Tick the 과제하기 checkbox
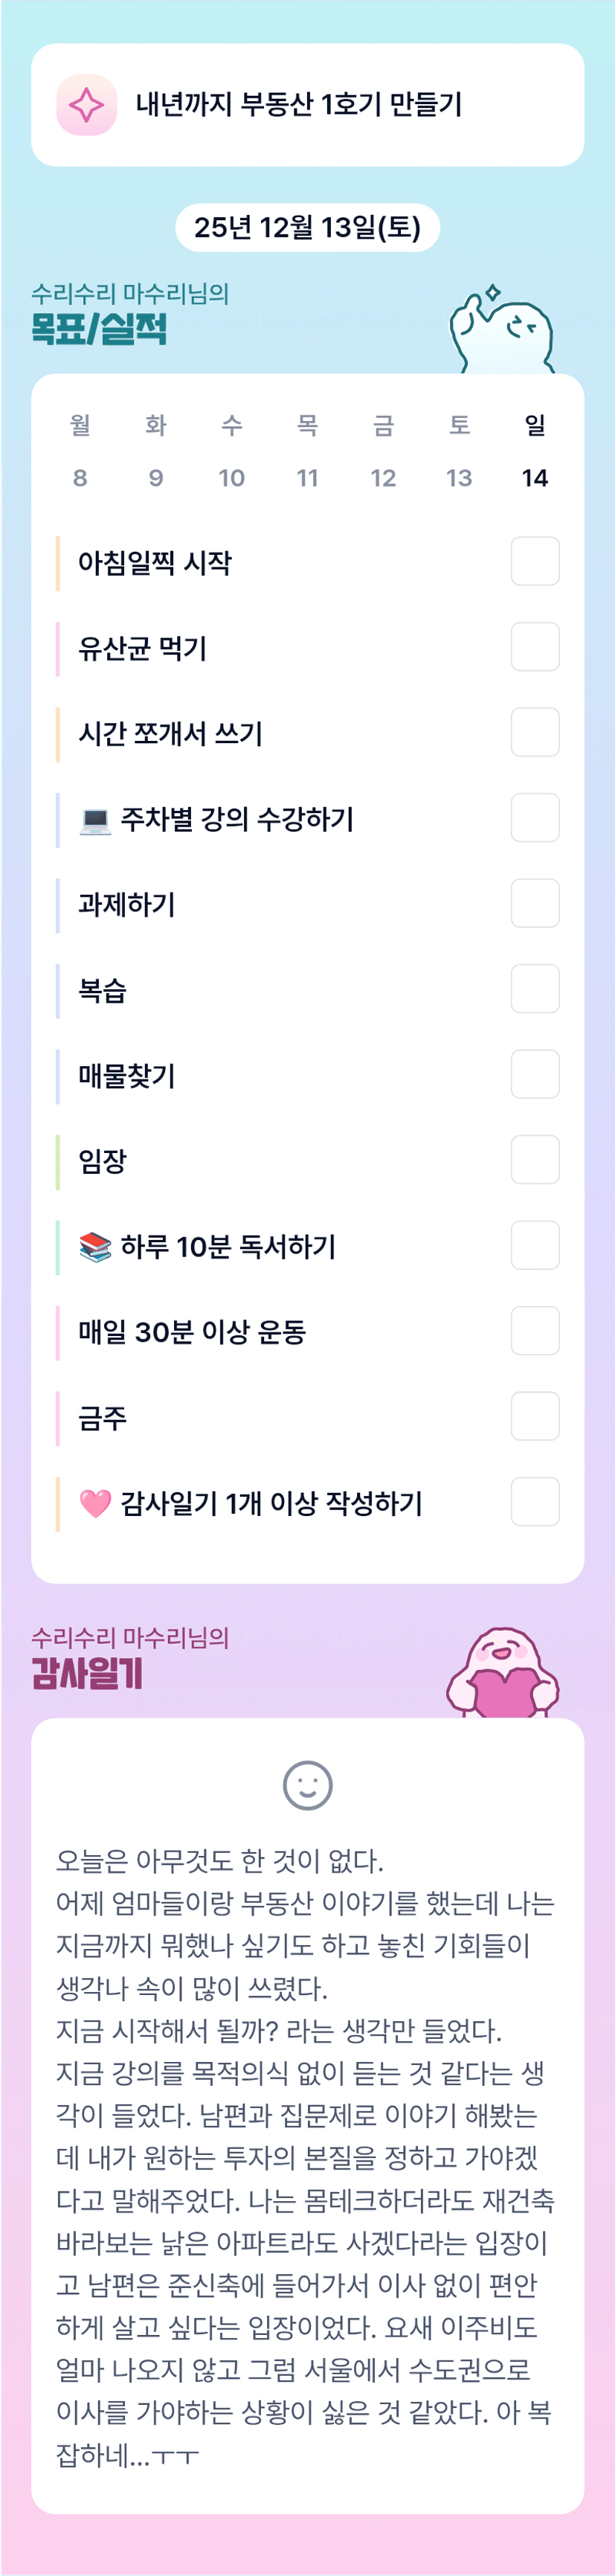 pyautogui.click(x=534, y=904)
